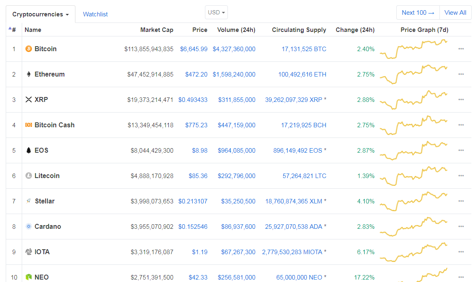473x282 pixels.
Task: Click Bitcoin price $6,645.99
Action: pyautogui.click(x=193, y=49)
